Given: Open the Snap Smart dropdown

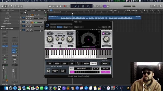Looking at the screenshot, I should [119, 10].
